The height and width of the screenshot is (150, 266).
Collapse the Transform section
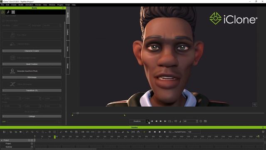tap(32, 90)
